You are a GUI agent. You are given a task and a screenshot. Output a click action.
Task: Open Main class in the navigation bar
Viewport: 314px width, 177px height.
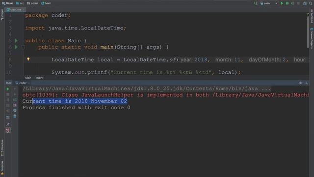(46, 3)
